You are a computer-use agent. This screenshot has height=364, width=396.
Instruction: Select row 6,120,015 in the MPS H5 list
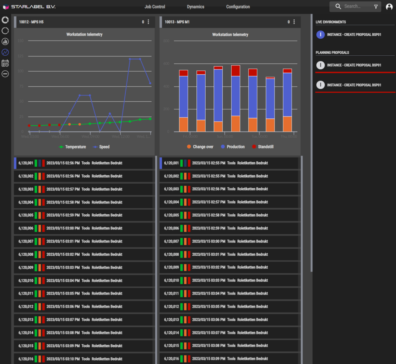point(84,346)
